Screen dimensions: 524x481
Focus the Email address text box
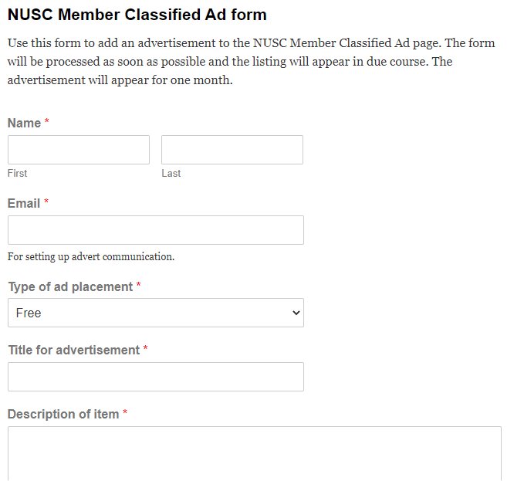155,230
